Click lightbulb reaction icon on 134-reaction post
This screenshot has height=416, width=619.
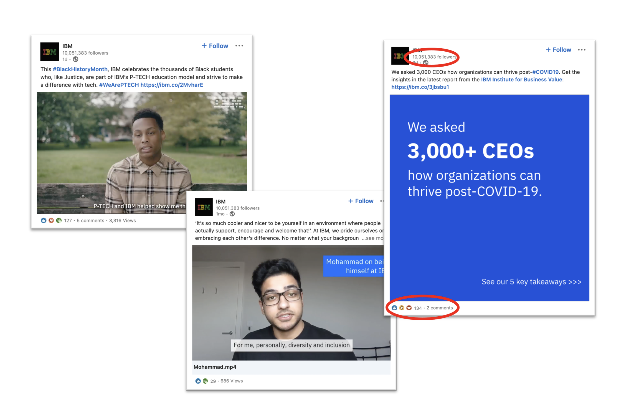coord(402,308)
